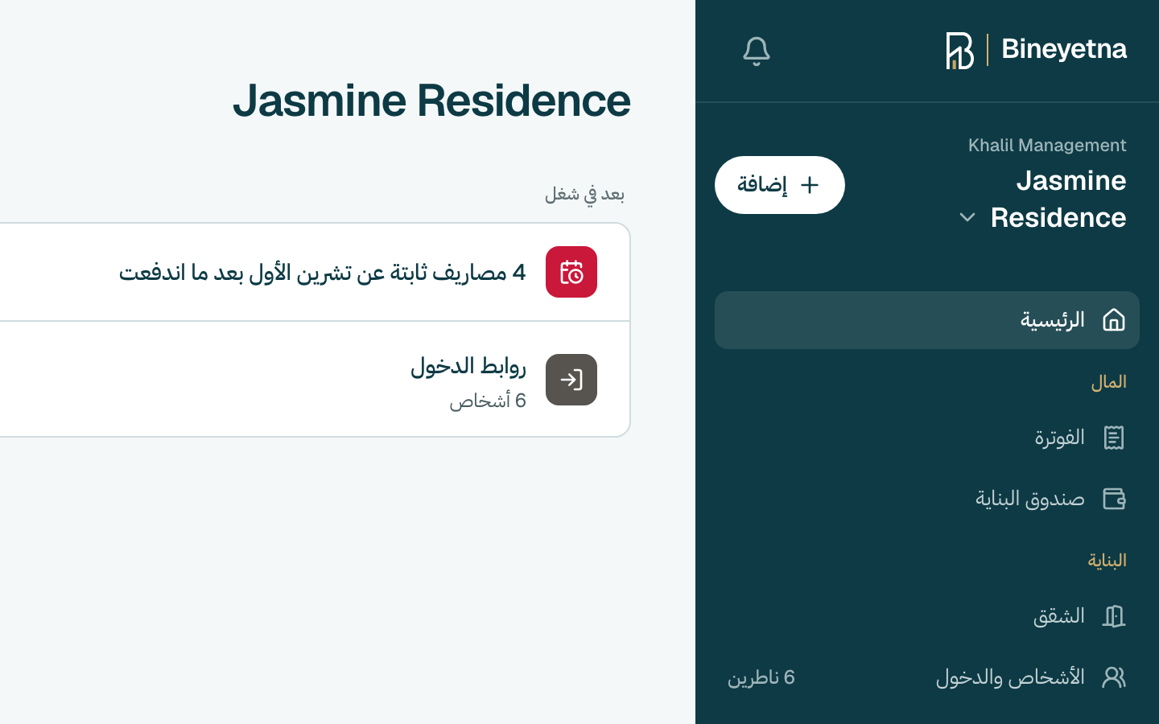This screenshot has width=1159, height=724.
Task: Click the plus icon in إضافة button
Action: point(810,185)
